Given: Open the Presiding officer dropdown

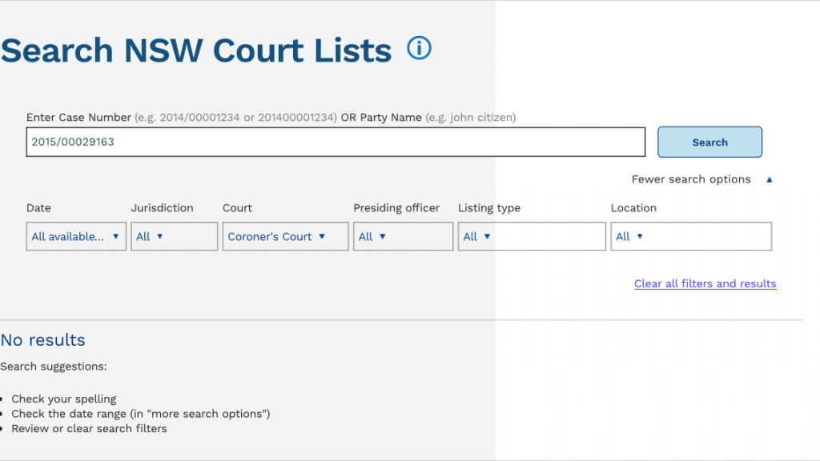Looking at the screenshot, I should pyautogui.click(x=403, y=236).
